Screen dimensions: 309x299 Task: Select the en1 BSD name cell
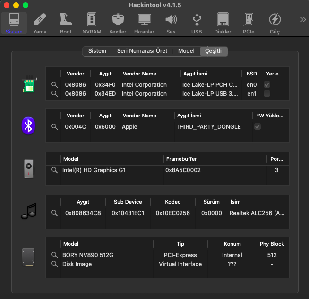point(252,94)
